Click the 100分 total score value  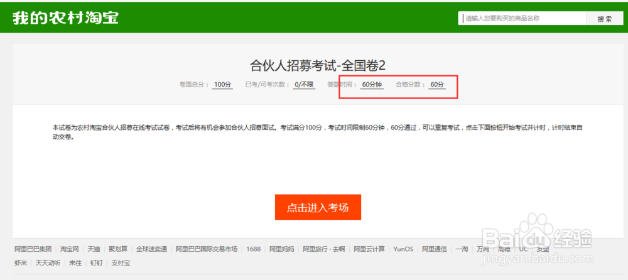pyautogui.click(x=223, y=85)
